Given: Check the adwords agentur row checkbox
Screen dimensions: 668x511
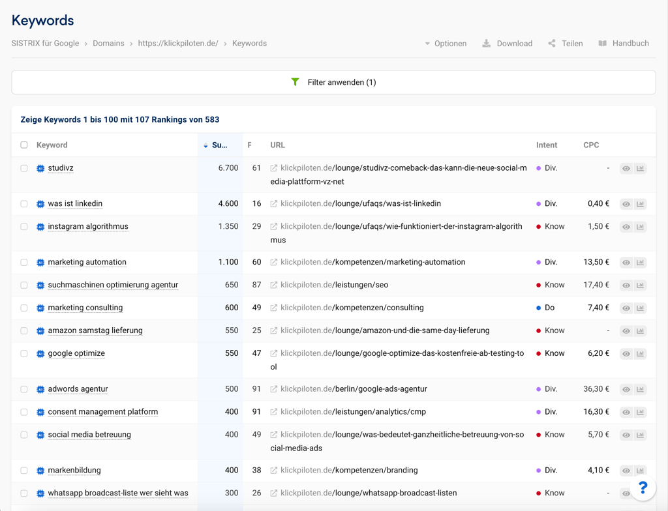Looking at the screenshot, I should coord(24,389).
